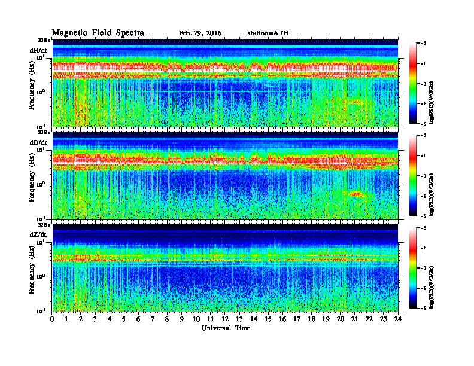
Task: Click hour tick label "20" on time axis
Action: pos(341,319)
